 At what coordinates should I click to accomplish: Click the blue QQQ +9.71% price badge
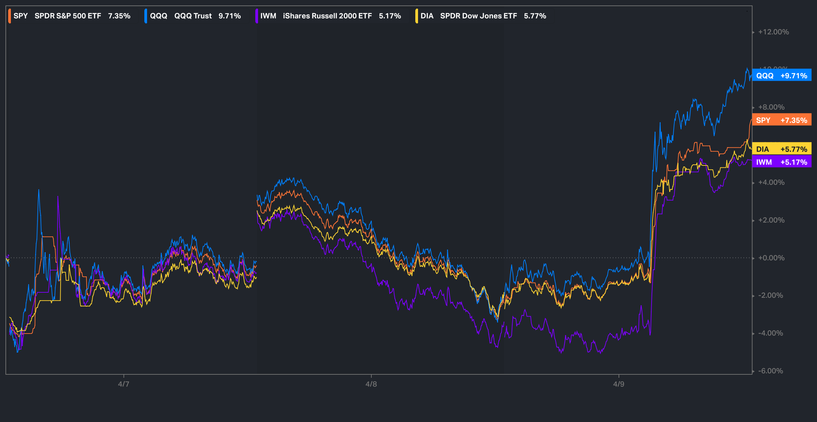click(x=782, y=76)
